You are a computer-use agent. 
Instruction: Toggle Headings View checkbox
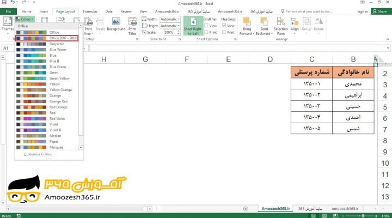224,26
